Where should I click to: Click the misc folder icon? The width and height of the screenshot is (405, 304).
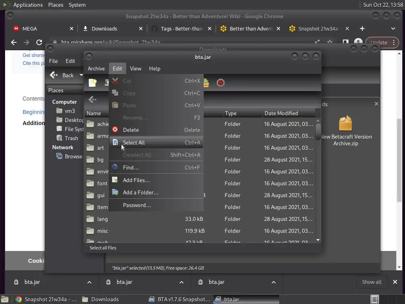coord(90,231)
